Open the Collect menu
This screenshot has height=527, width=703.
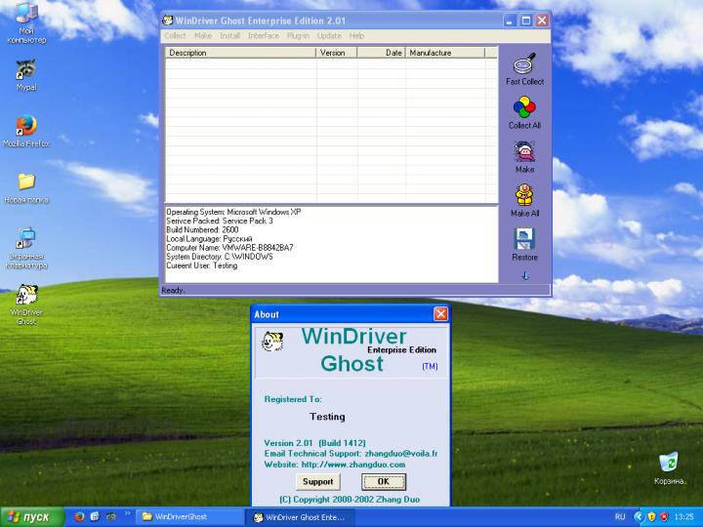(175, 36)
